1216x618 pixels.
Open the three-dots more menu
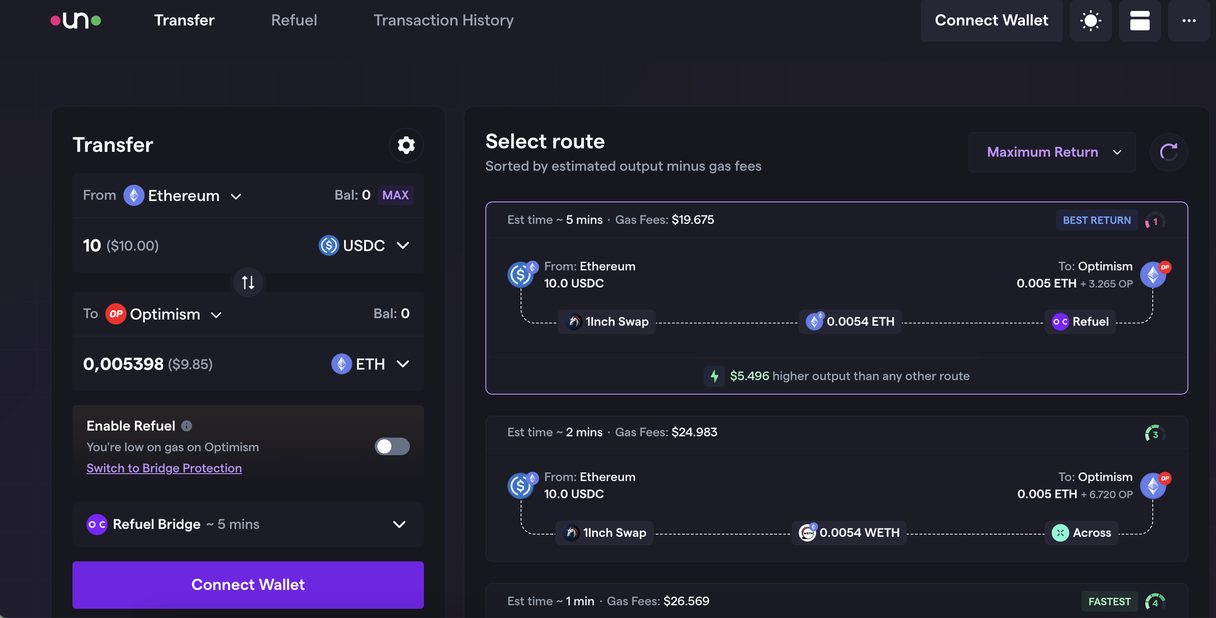point(1189,21)
